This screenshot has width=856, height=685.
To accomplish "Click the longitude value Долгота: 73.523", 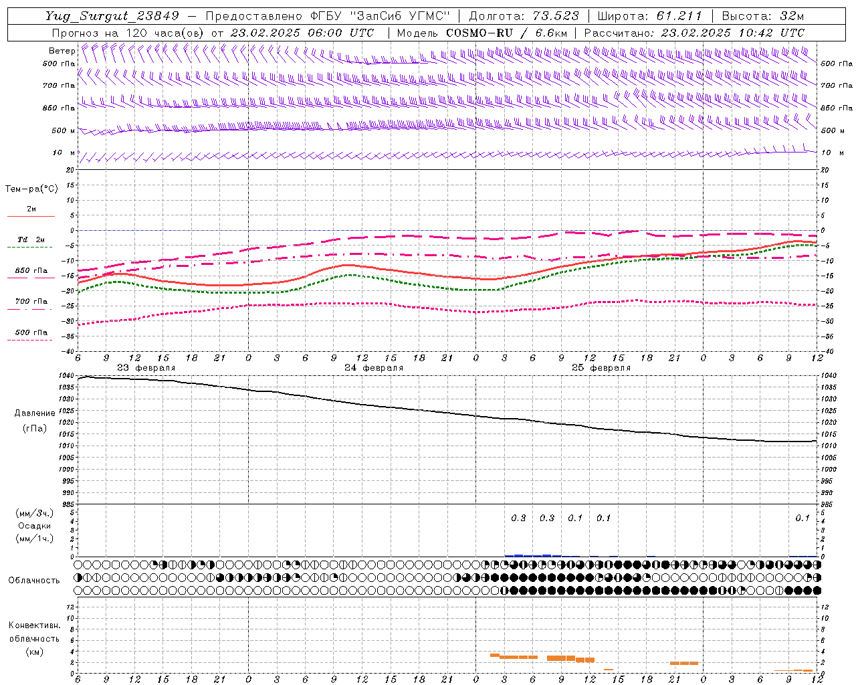I will click(x=524, y=16).
